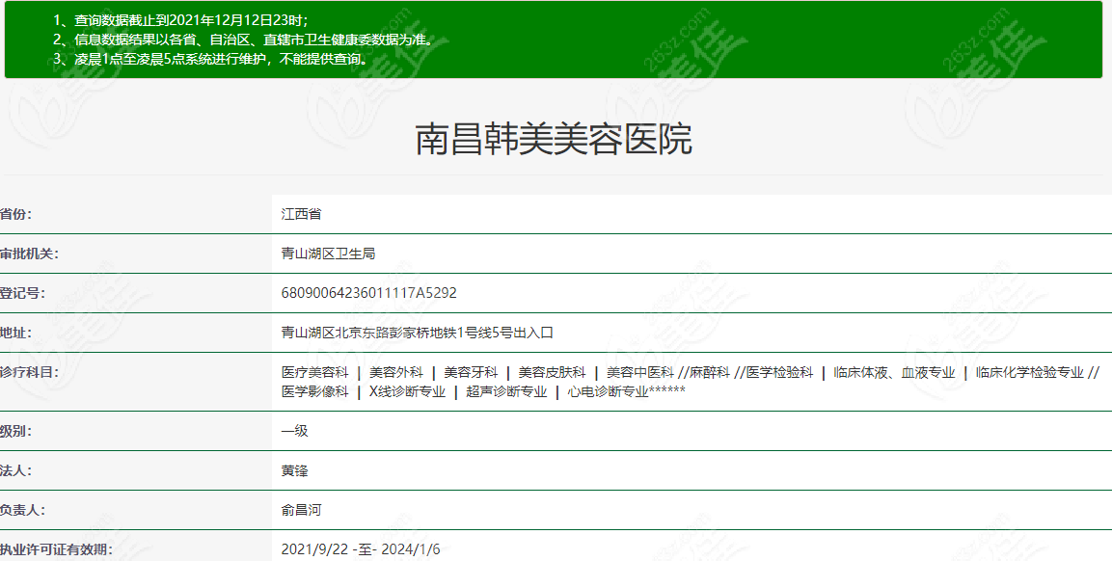Click the person-in-charge name 俞昌河
This screenshot has width=1112, height=561.
point(301,510)
